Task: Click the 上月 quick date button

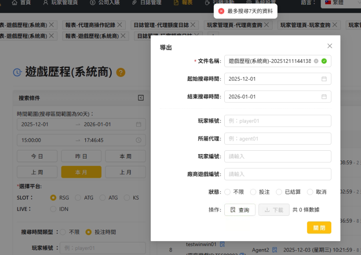Action: 125,172
